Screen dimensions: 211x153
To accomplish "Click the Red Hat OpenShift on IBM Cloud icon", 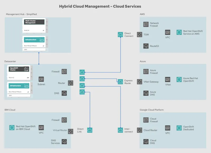I will (x=12, y=128).
